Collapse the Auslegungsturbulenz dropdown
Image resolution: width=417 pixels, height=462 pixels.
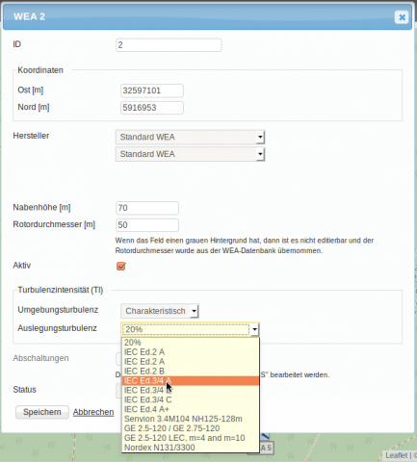[x=191, y=329]
